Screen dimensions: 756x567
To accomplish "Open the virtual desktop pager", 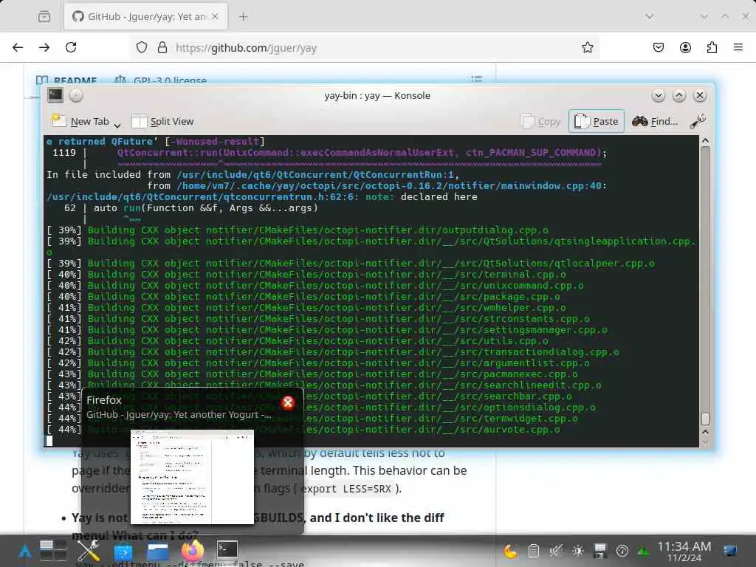I will tap(53, 551).
